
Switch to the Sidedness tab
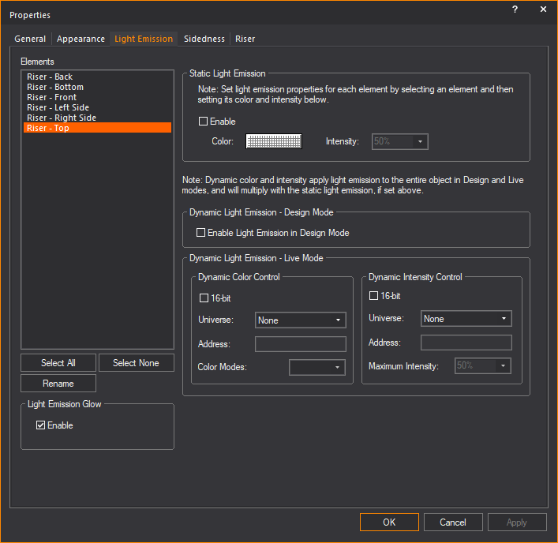pos(204,39)
